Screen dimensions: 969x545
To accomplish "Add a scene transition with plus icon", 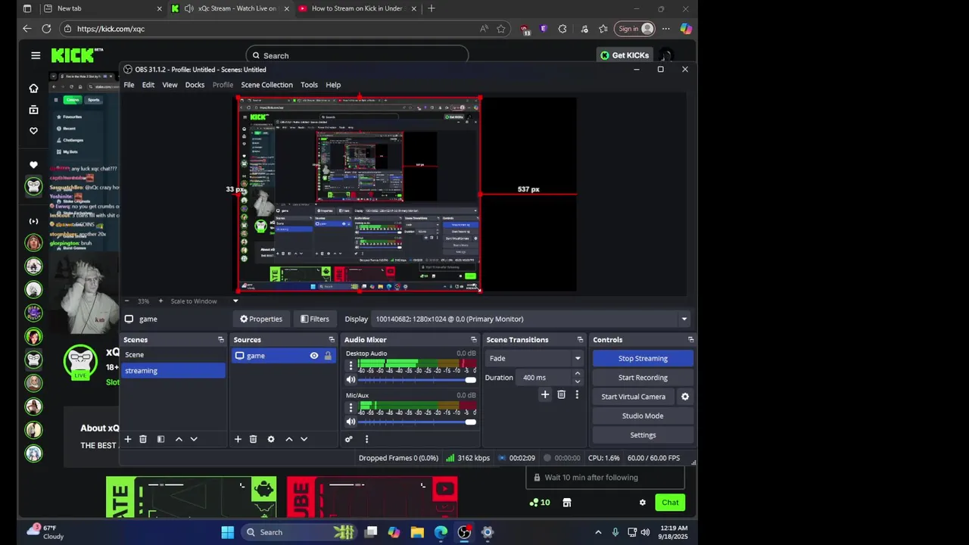I will (545, 394).
